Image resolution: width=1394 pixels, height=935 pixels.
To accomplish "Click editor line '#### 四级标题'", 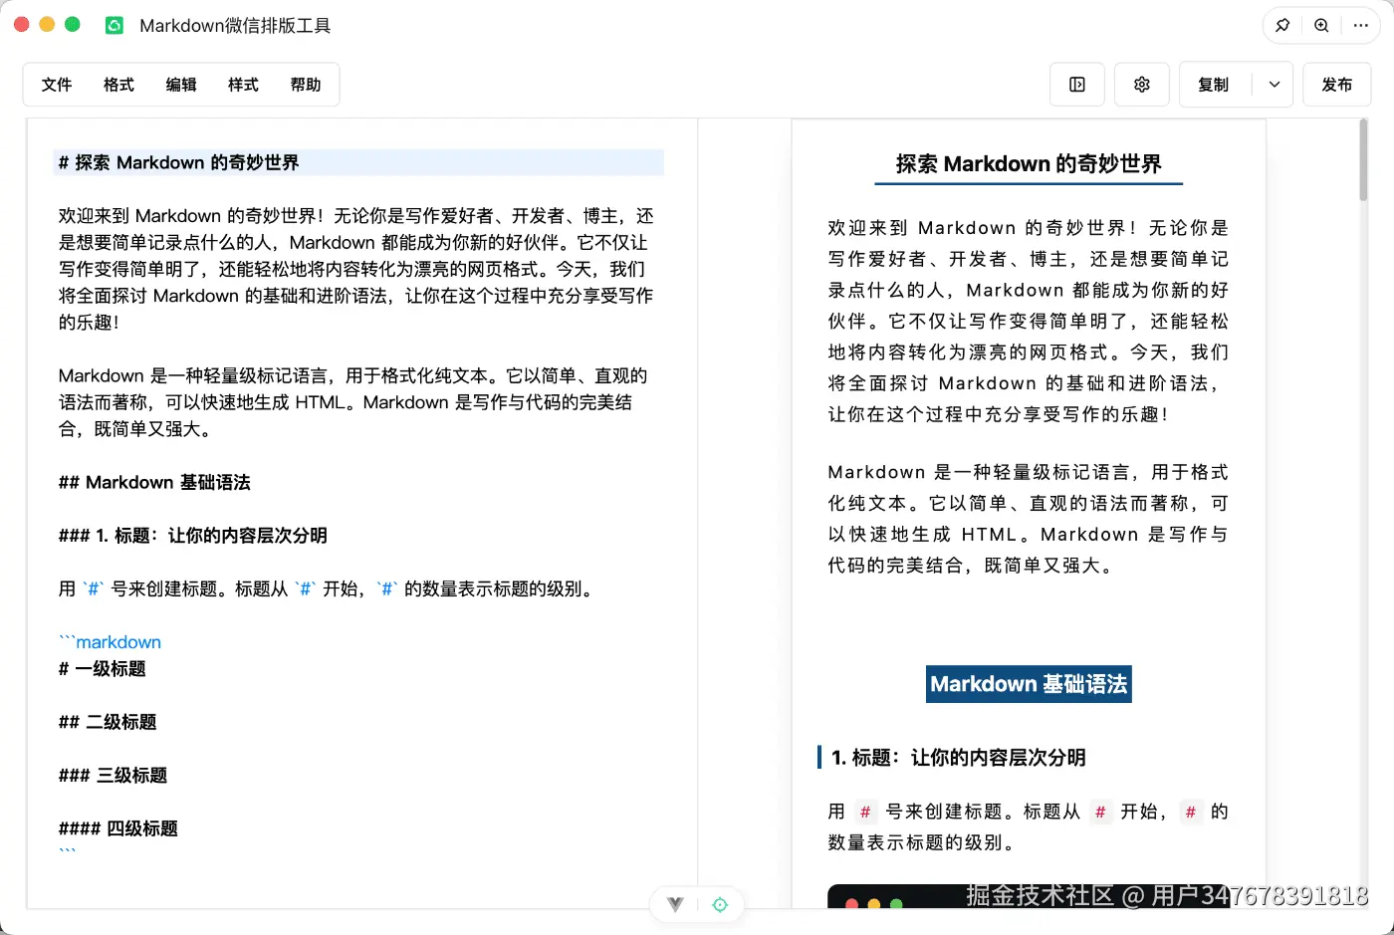I will tap(117, 828).
